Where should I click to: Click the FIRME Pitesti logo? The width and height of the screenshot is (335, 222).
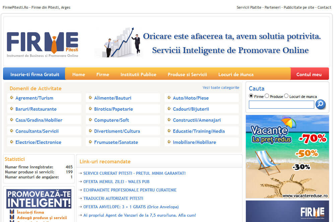[43, 44]
